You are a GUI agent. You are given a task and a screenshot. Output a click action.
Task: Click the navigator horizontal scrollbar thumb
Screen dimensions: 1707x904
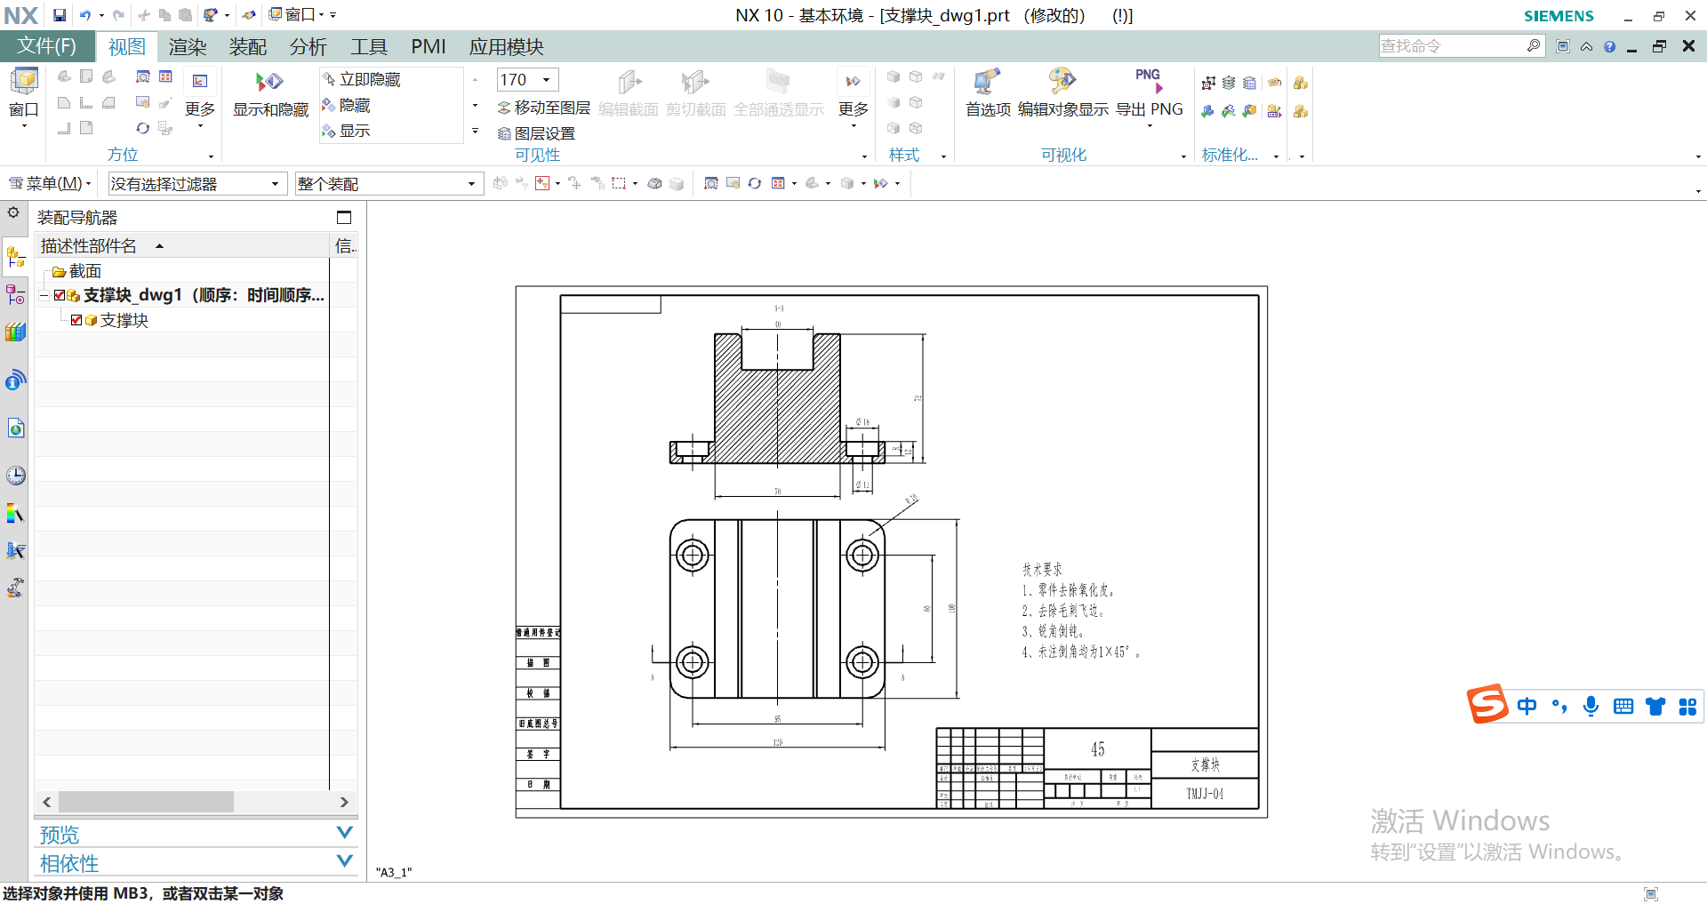pyautogui.click(x=146, y=802)
